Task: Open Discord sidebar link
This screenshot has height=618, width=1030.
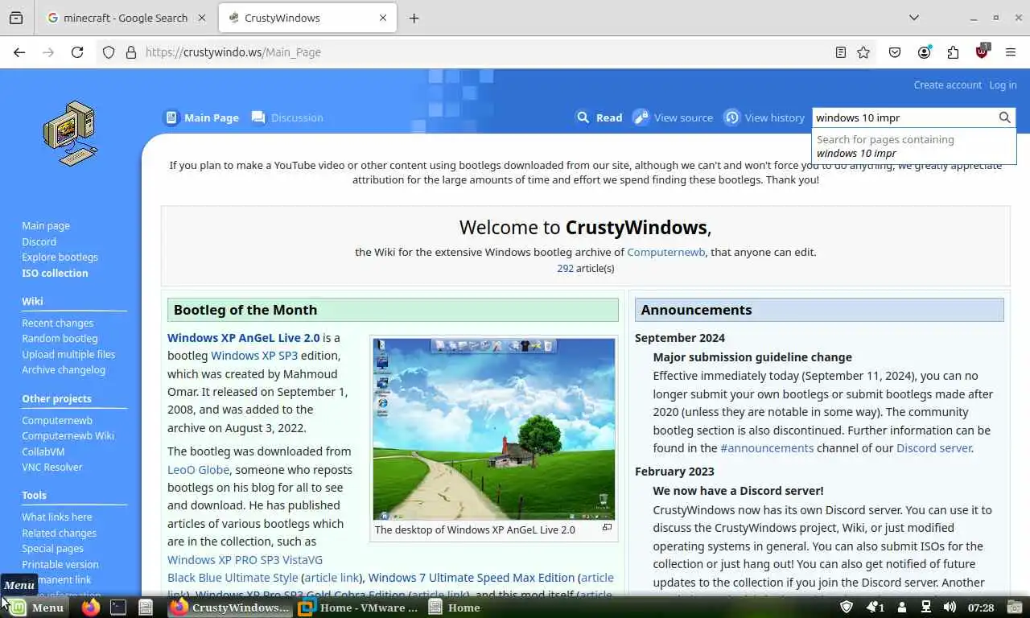Action: tap(39, 241)
